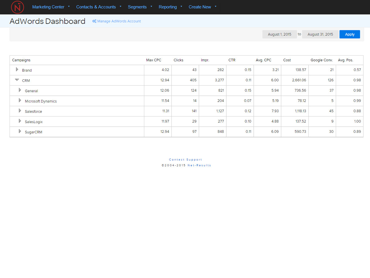Viewport: 370px width, 278px height.
Task: Click the AdWords Dashboard page title
Action: click(47, 21)
